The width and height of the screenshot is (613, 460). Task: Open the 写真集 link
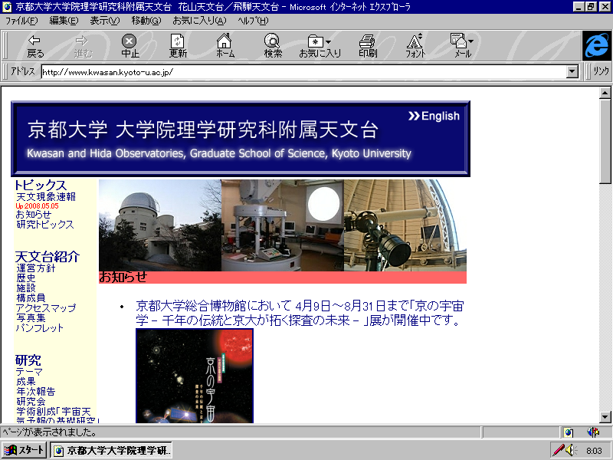click(31, 317)
